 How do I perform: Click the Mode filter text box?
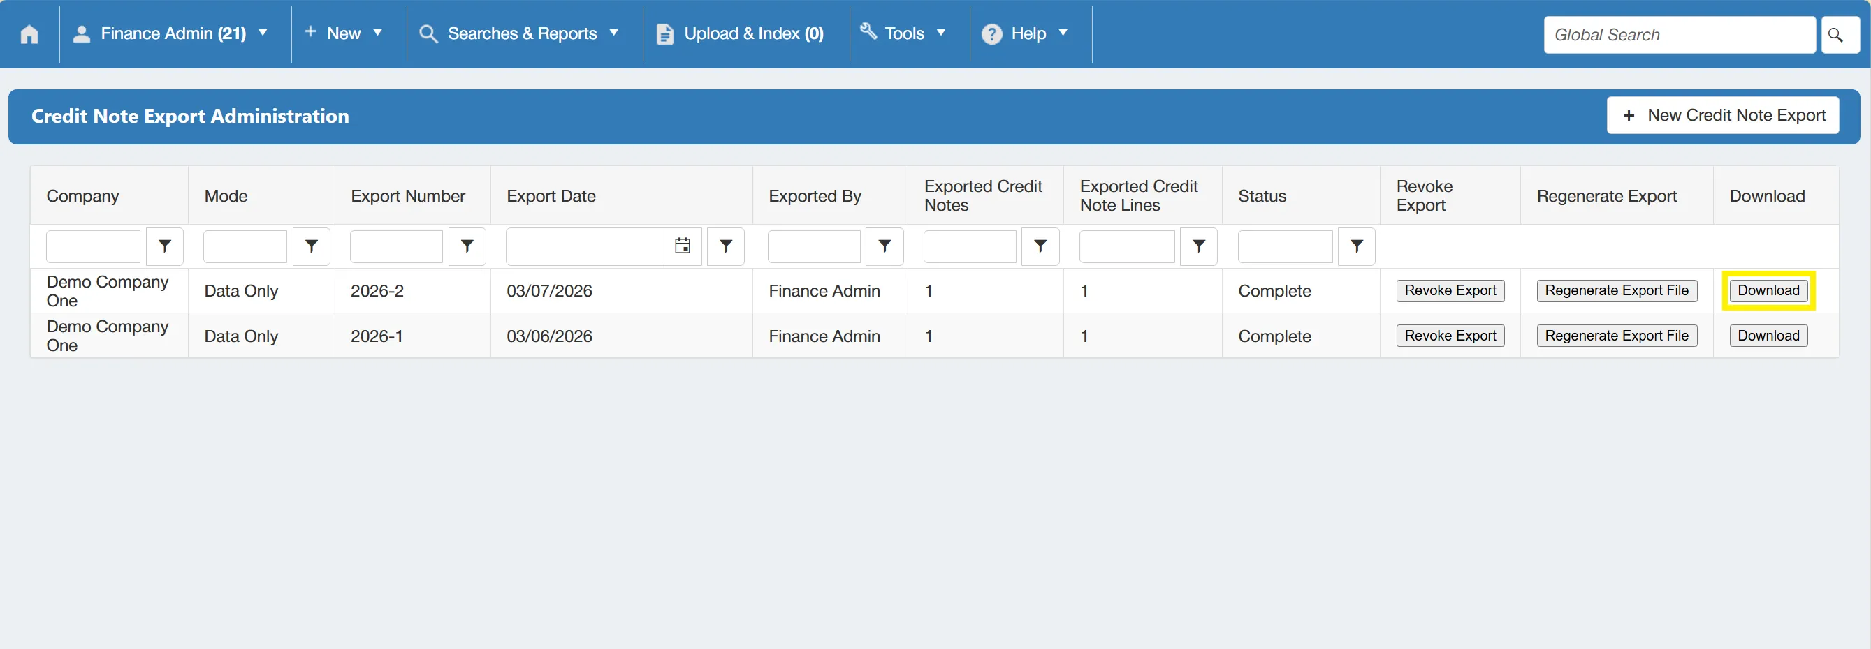click(245, 246)
